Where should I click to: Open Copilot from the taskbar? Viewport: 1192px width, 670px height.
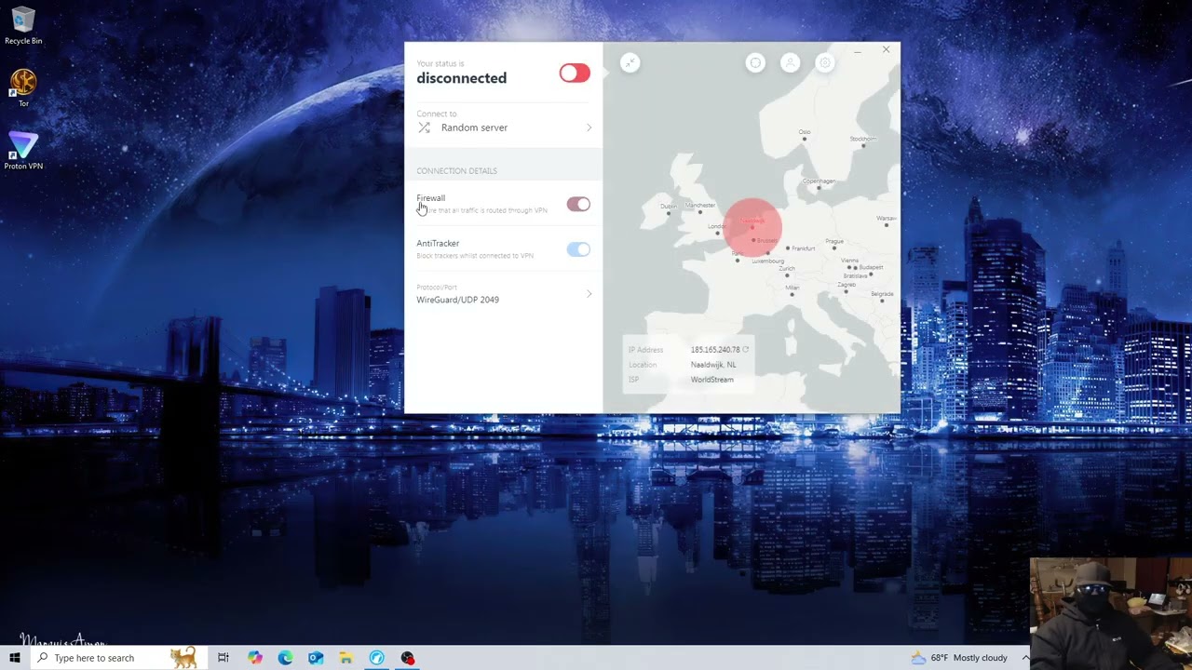tap(254, 658)
